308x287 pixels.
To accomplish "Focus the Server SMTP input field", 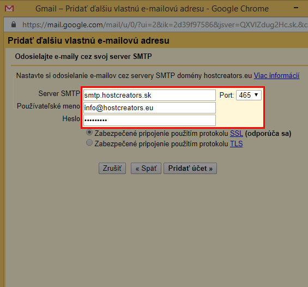I will (149, 95).
